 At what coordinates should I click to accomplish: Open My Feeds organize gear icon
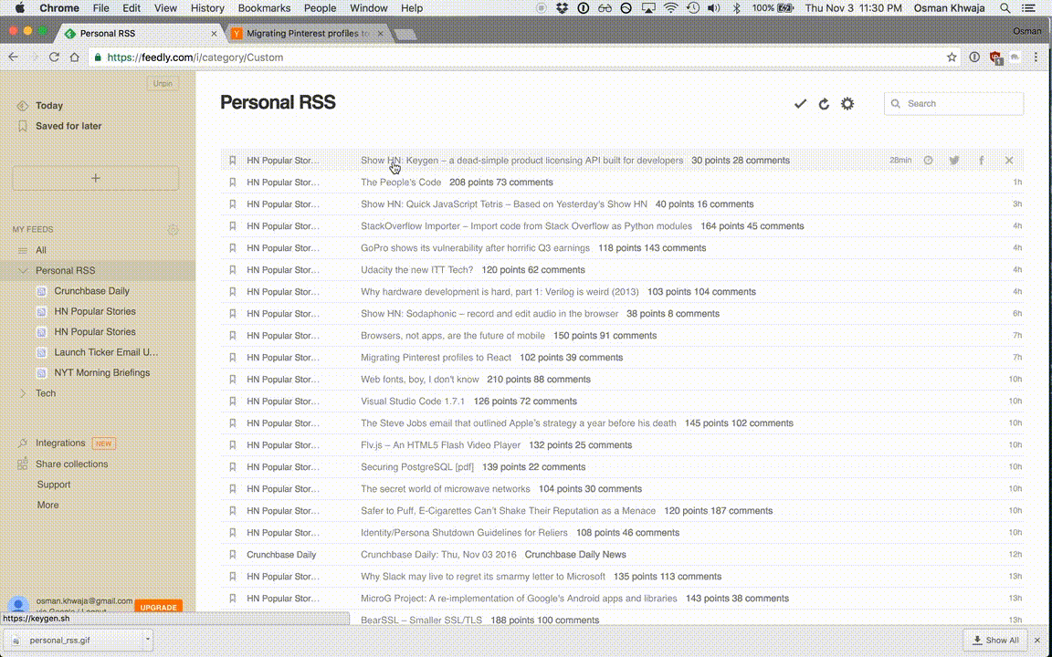[174, 229]
